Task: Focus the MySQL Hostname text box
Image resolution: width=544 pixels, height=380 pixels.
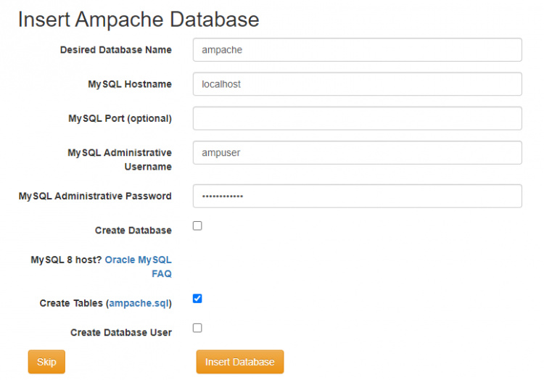Action: tap(357, 84)
